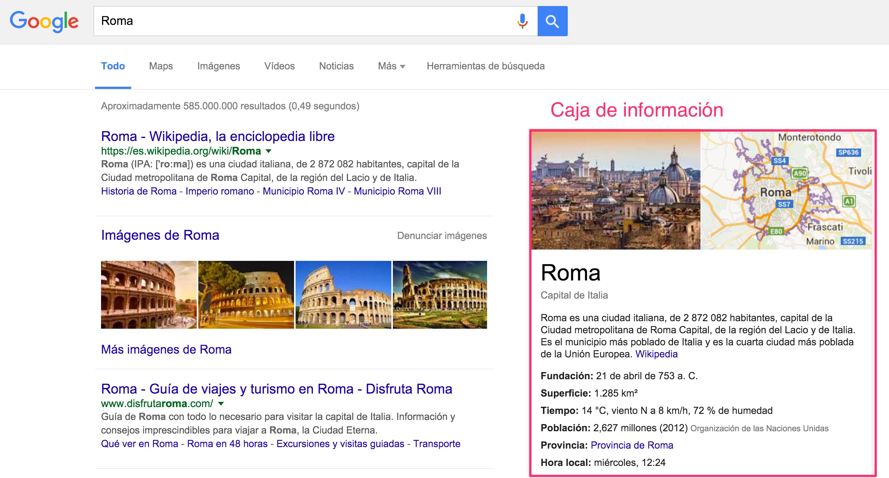Click the results count text

coord(230,106)
